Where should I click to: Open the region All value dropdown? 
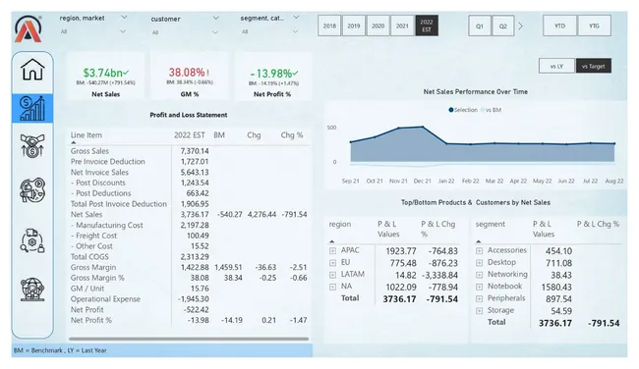[122, 31]
